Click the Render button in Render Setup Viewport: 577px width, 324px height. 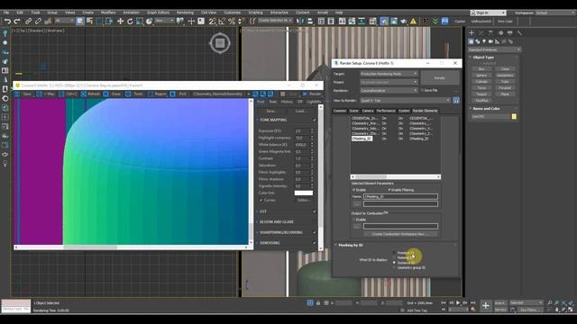(x=440, y=78)
